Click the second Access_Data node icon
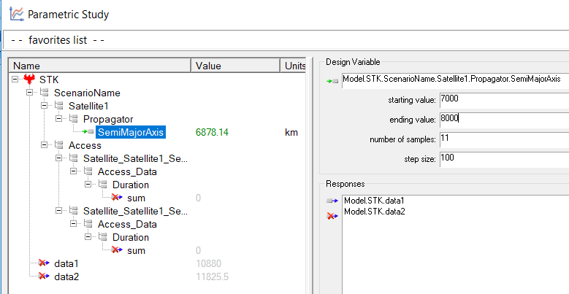The height and width of the screenshot is (294, 569). click(x=88, y=224)
